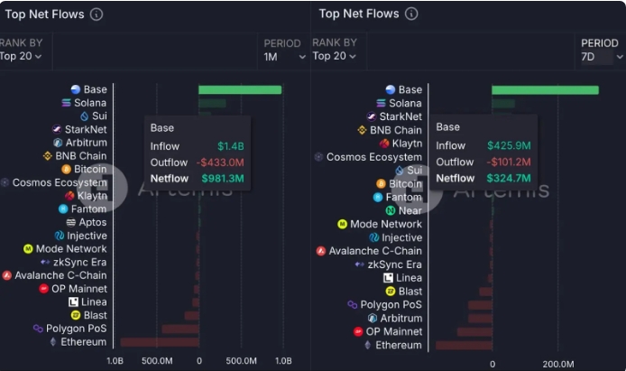Click the Solana label in 7D chart
Image resolution: width=626 pixels, height=371 pixels.
coord(405,103)
